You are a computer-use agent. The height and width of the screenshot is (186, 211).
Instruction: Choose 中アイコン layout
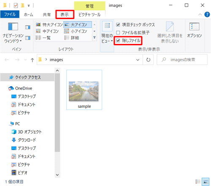(47, 31)
